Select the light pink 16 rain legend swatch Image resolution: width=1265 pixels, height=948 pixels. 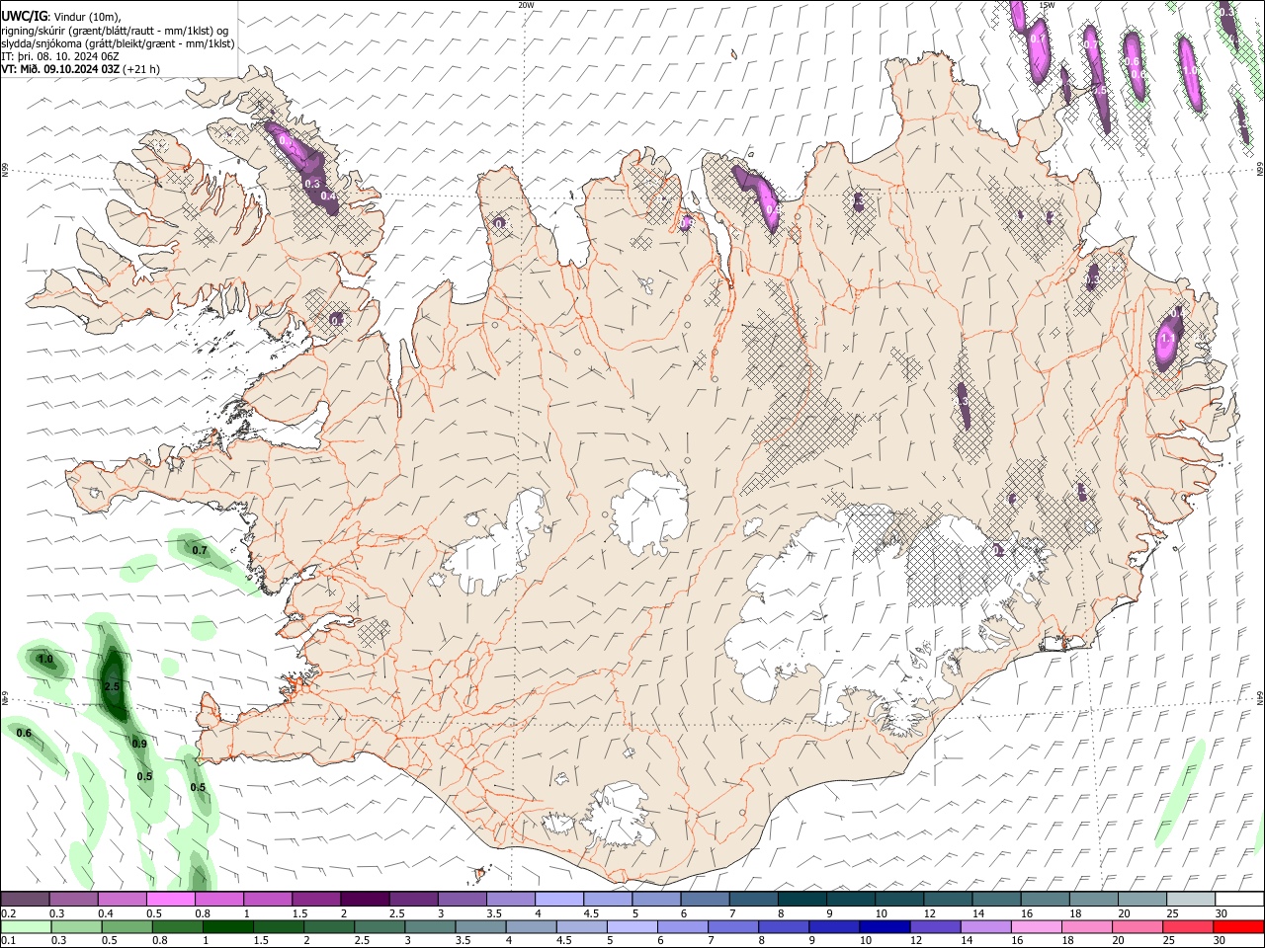1037,926
